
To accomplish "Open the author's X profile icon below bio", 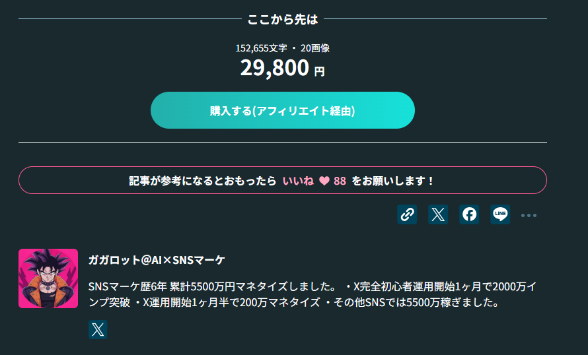I will pos(98,330).
